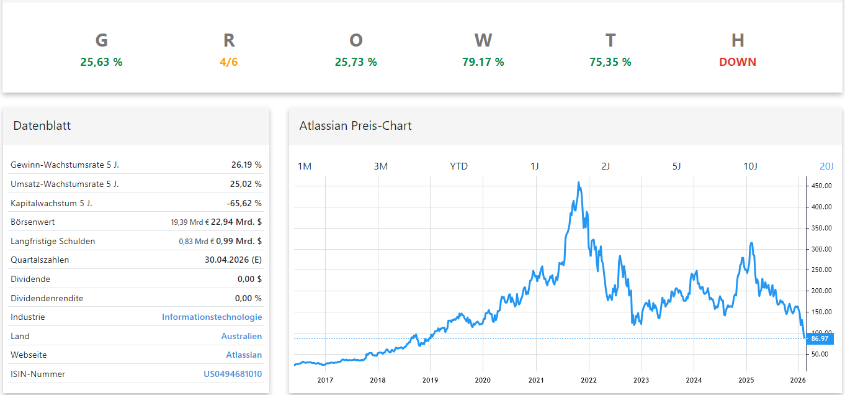Click the blue 86.97 price label
The width and height of the screenshot is (845, 395).
point(820,338)
